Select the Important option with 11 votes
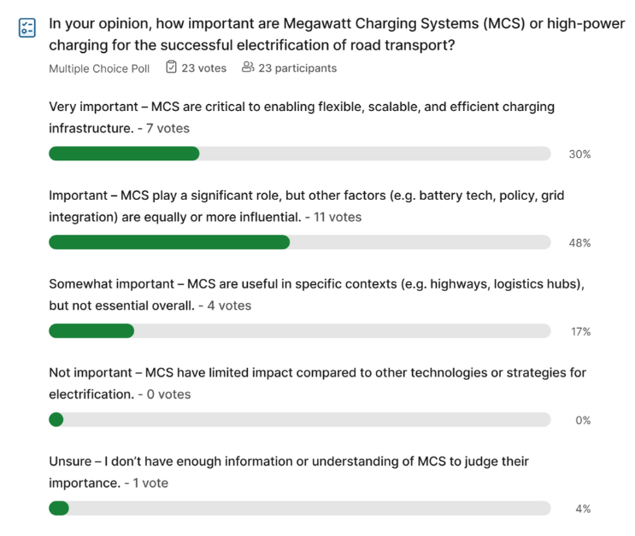This screenshot has height=536, width=635. pyautogui.click(x=307, y=206)
